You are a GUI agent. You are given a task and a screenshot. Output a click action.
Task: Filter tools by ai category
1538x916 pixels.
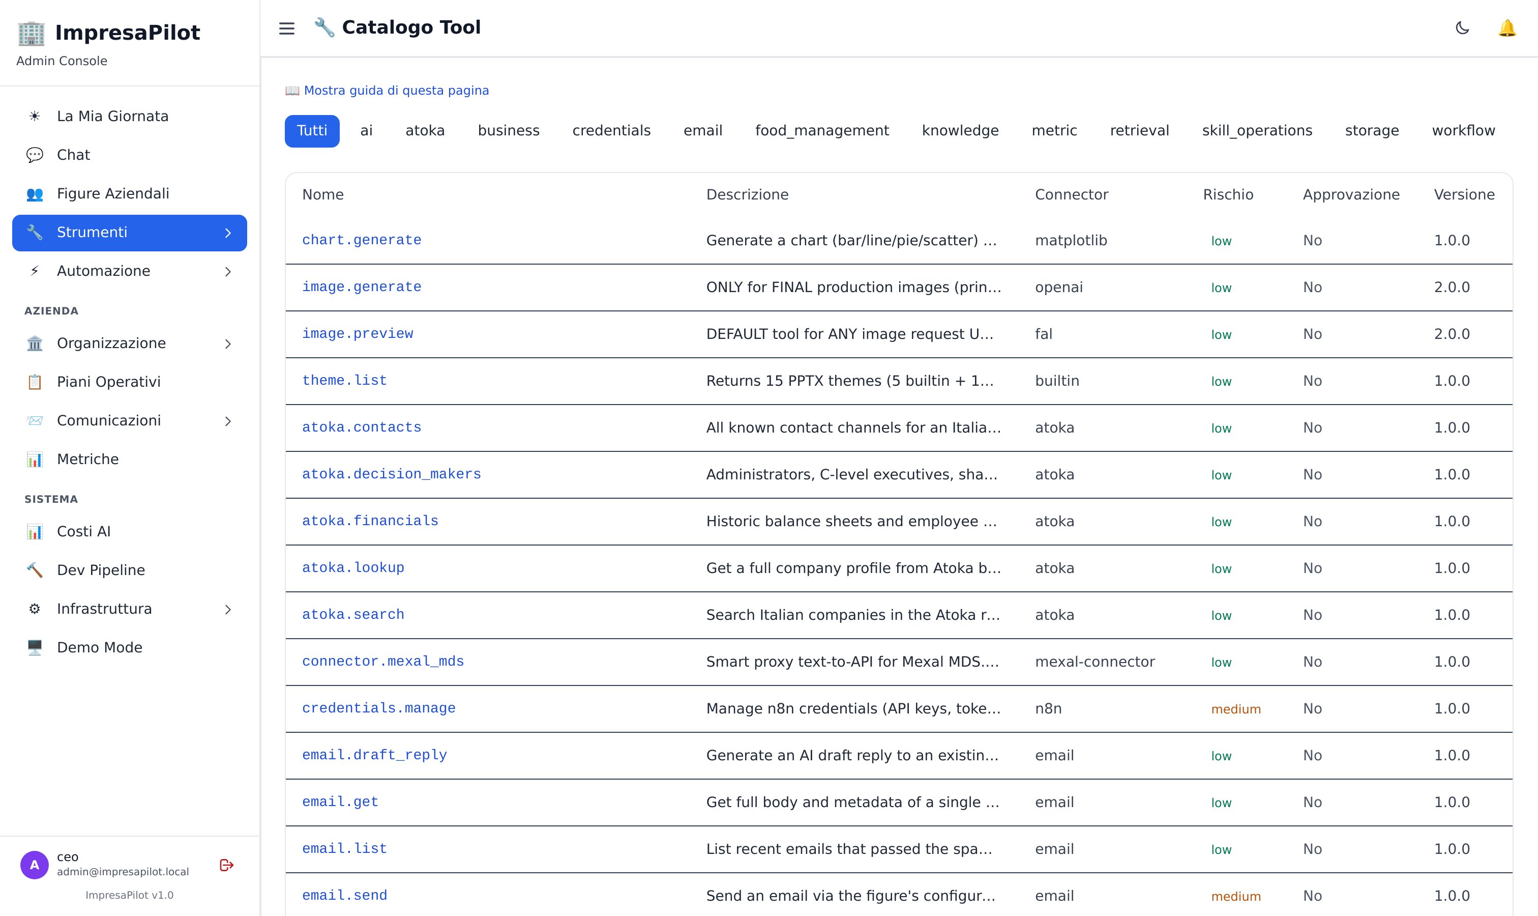point(367,131)
